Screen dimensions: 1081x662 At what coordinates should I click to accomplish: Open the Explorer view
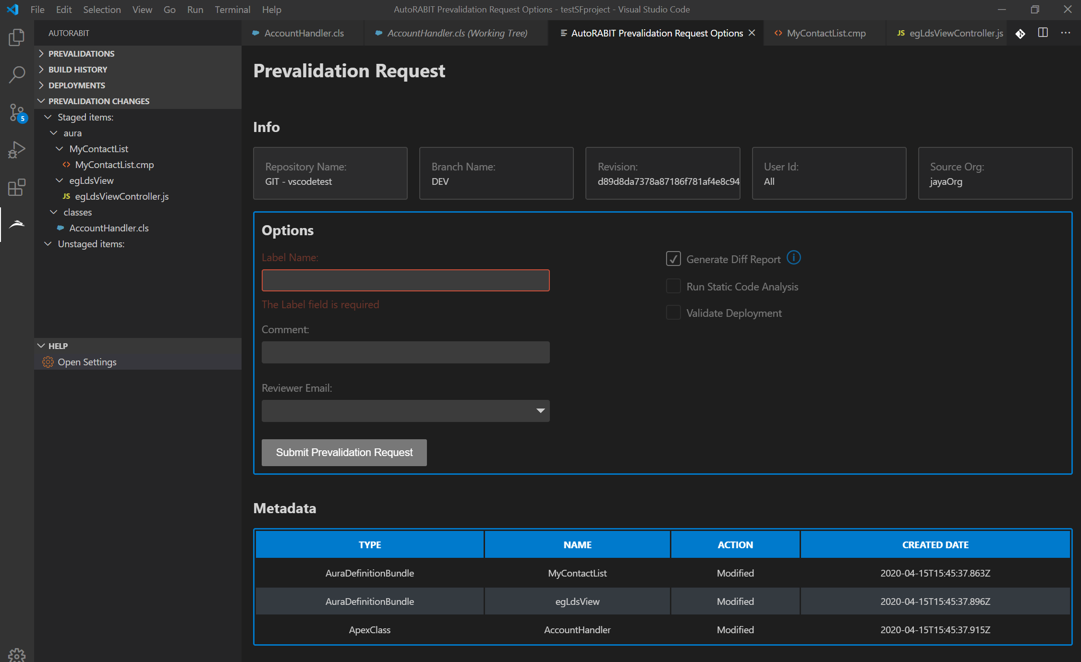tap(16, 37)
